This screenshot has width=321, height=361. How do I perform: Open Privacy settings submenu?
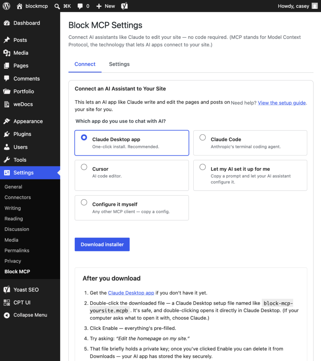(x=13, y=261)
